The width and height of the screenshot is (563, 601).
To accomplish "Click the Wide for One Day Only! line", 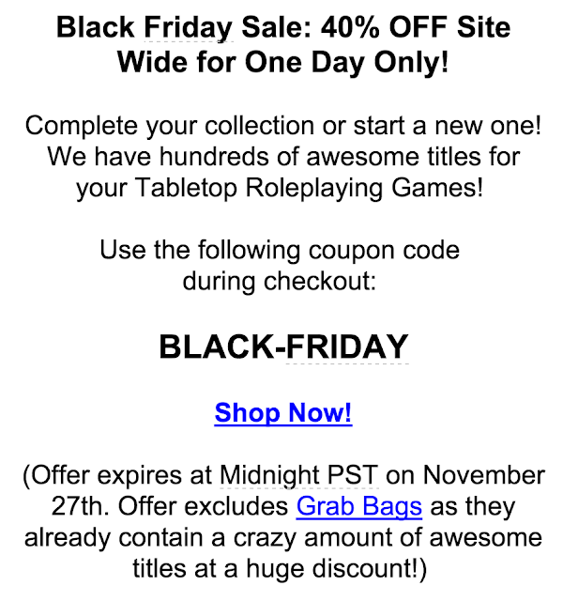I will point(283,62).
